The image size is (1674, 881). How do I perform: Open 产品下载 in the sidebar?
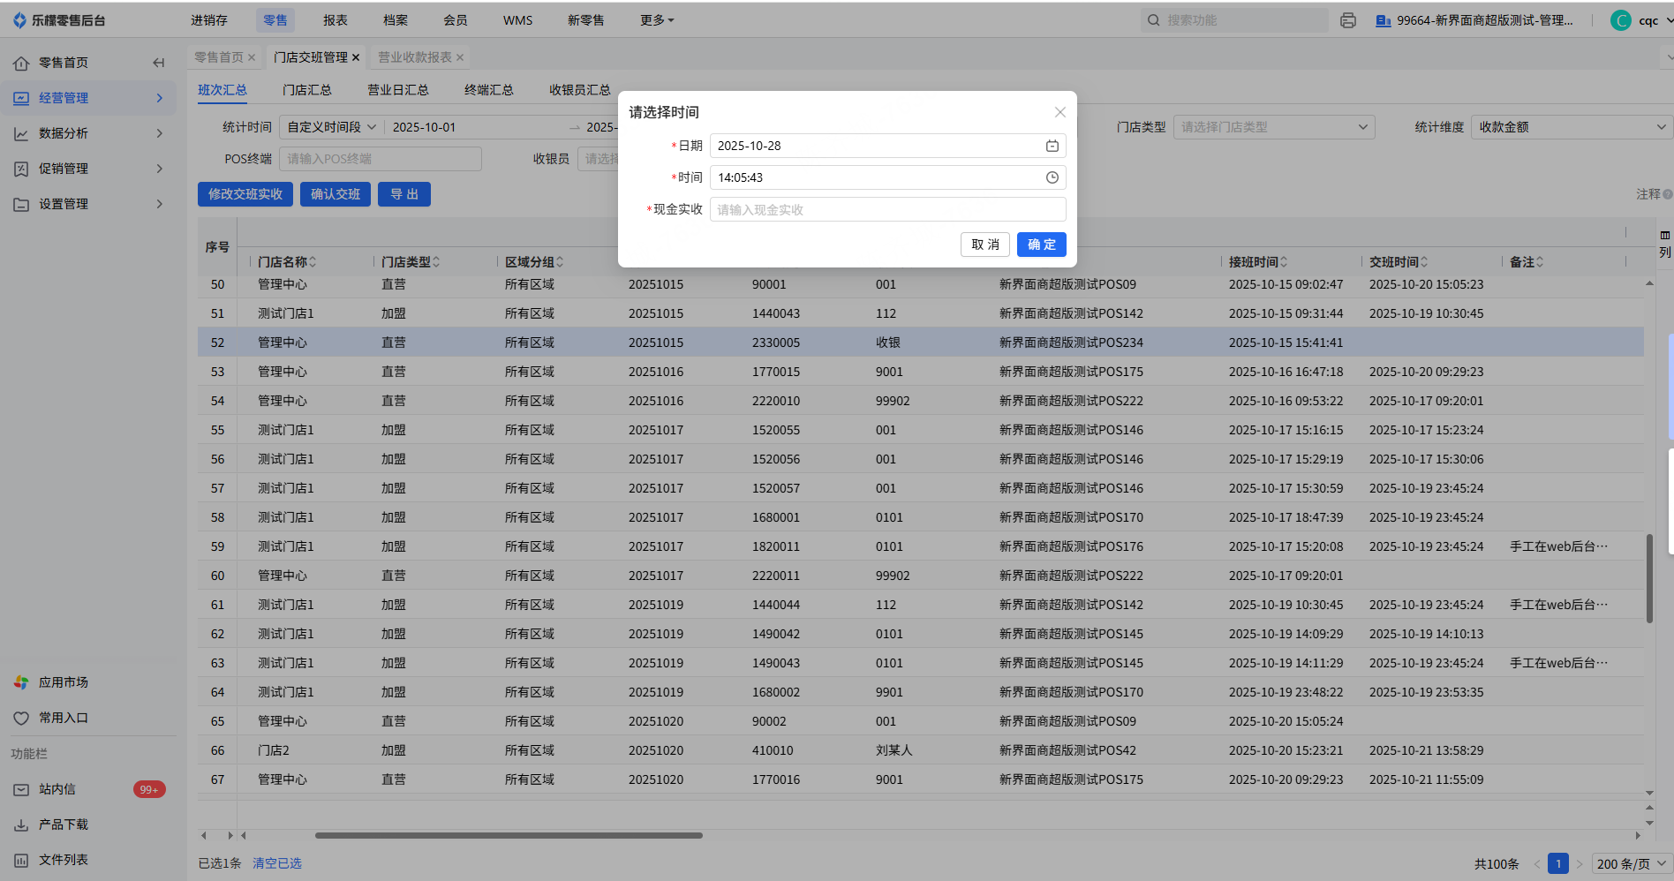coord(63,825)
